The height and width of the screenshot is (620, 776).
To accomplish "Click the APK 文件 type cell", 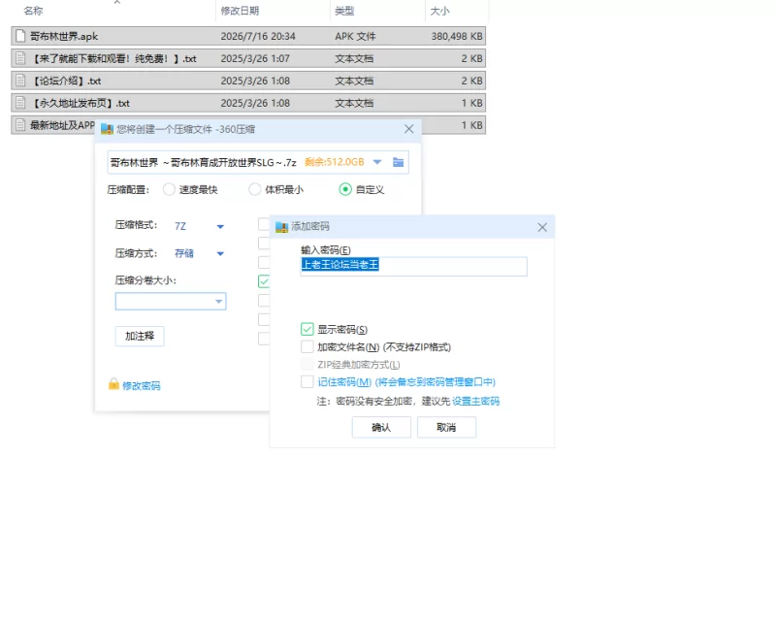I will point(355,36).
